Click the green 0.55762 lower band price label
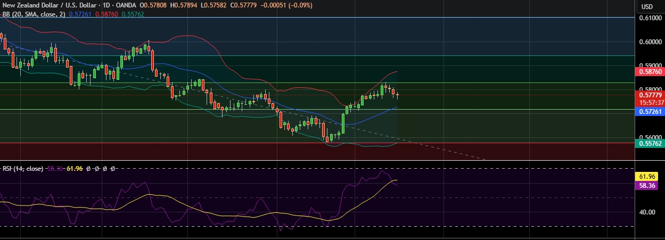 click(x=650, y=143)
